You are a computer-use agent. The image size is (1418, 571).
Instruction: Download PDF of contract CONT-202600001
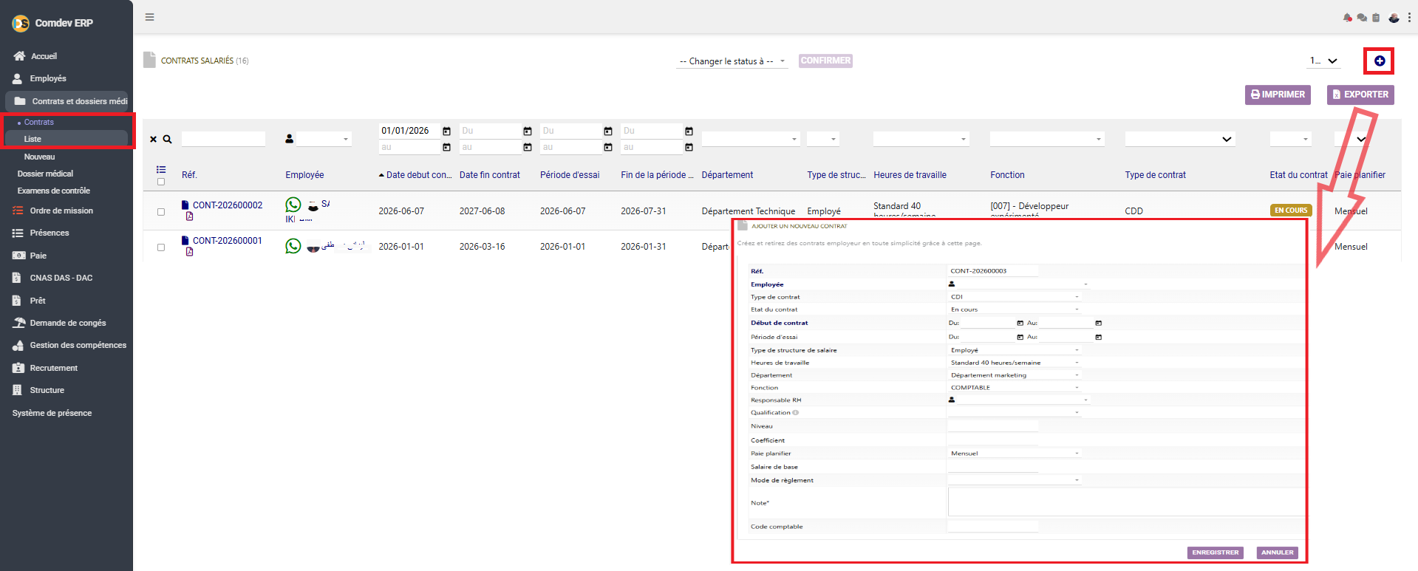[190, 252]
